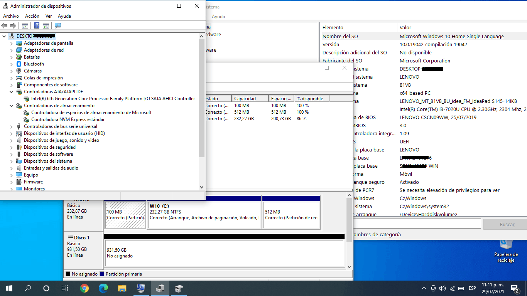Click the scan for hardware changes icon
Viewport: 527px width, 296px height.
click(x=58, y=25)
